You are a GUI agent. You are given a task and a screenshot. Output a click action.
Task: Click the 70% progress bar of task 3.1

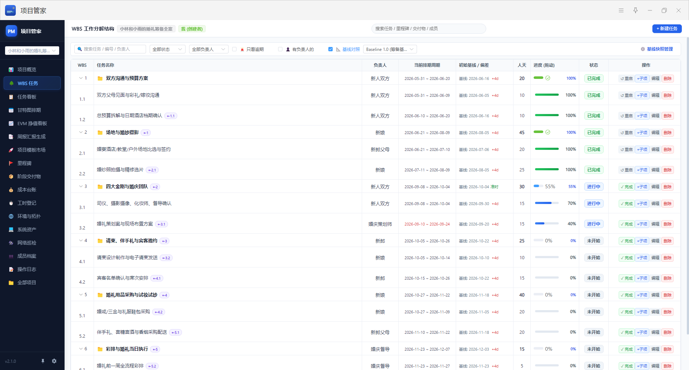[547, 203]
